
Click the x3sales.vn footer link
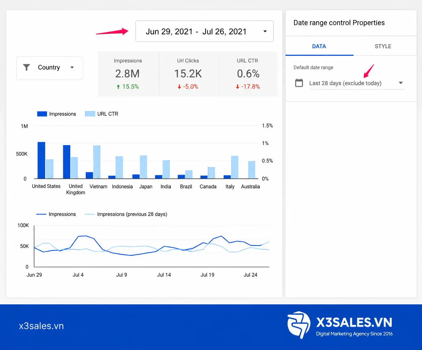tap(41, 326)
